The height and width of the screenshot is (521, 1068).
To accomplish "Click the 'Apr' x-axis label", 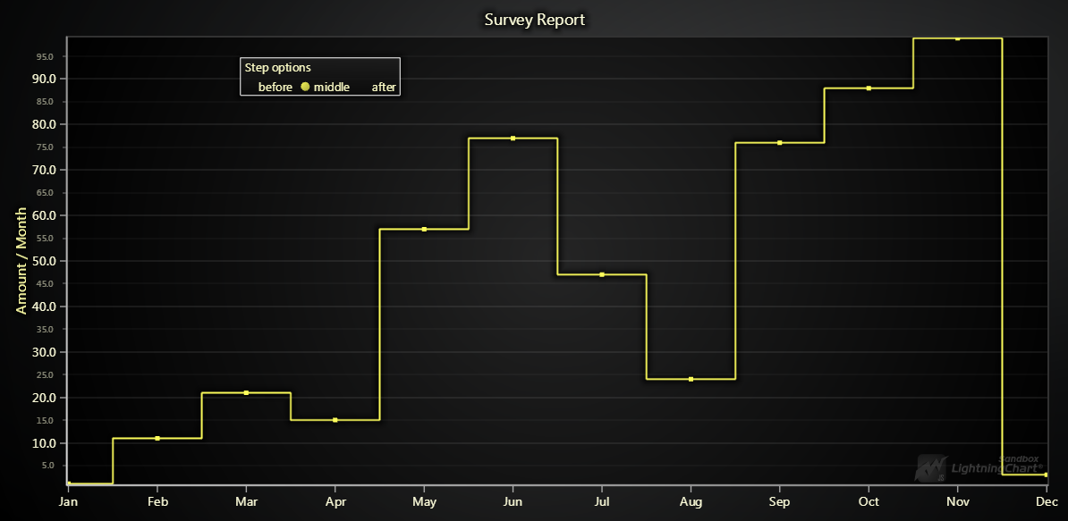I will pyautogui.click(x=335, y=502).
